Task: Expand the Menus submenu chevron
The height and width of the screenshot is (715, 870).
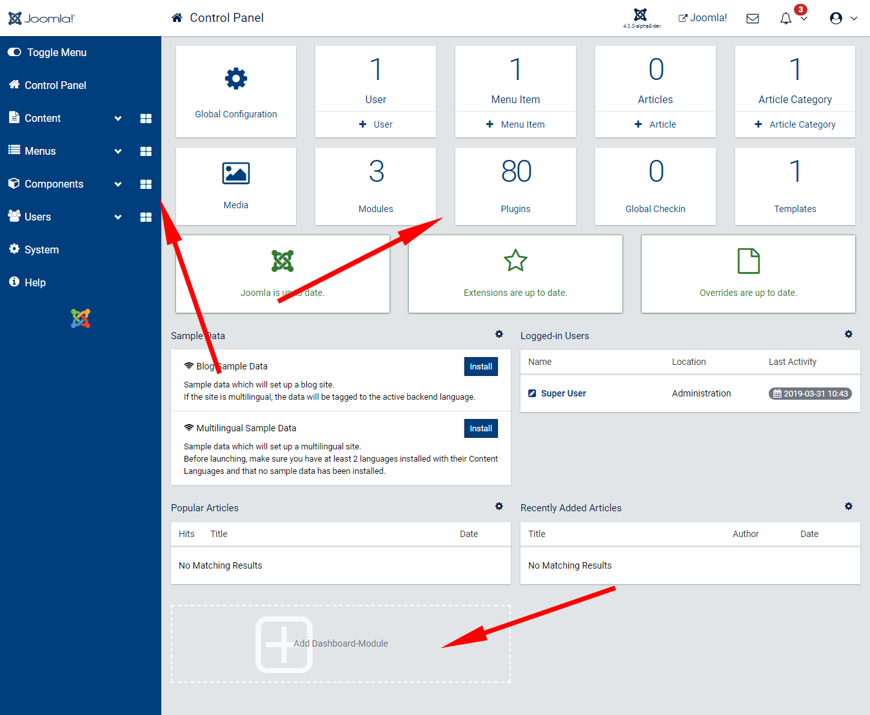Action: 118,151
